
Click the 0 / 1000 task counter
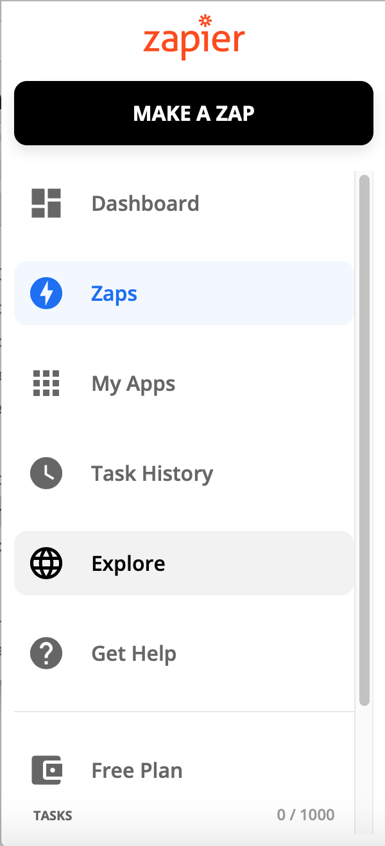pos(306,815)
